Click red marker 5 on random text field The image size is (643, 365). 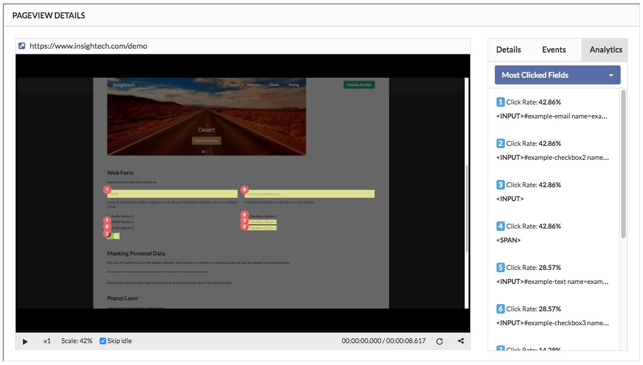244,190
